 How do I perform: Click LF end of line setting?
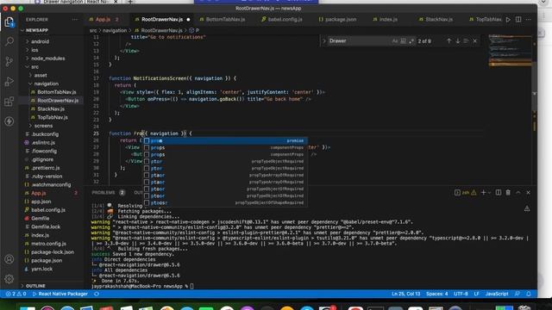[x=477, y=294]
